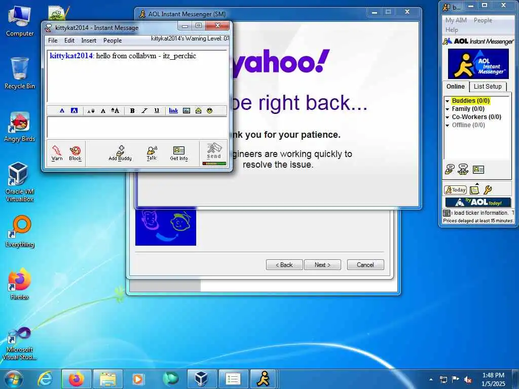Viewport: 519px width, 389px height.
Task: Select Oracle VM VirtualBox desktop shortcut
Action: click(x=20, y=182)
